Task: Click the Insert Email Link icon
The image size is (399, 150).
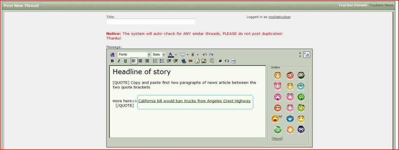Action: coord(197,61)
